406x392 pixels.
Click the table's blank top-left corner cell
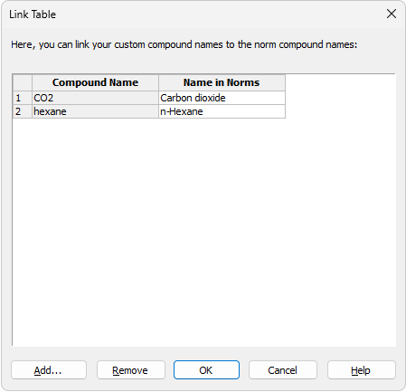[x=23, y=82]
